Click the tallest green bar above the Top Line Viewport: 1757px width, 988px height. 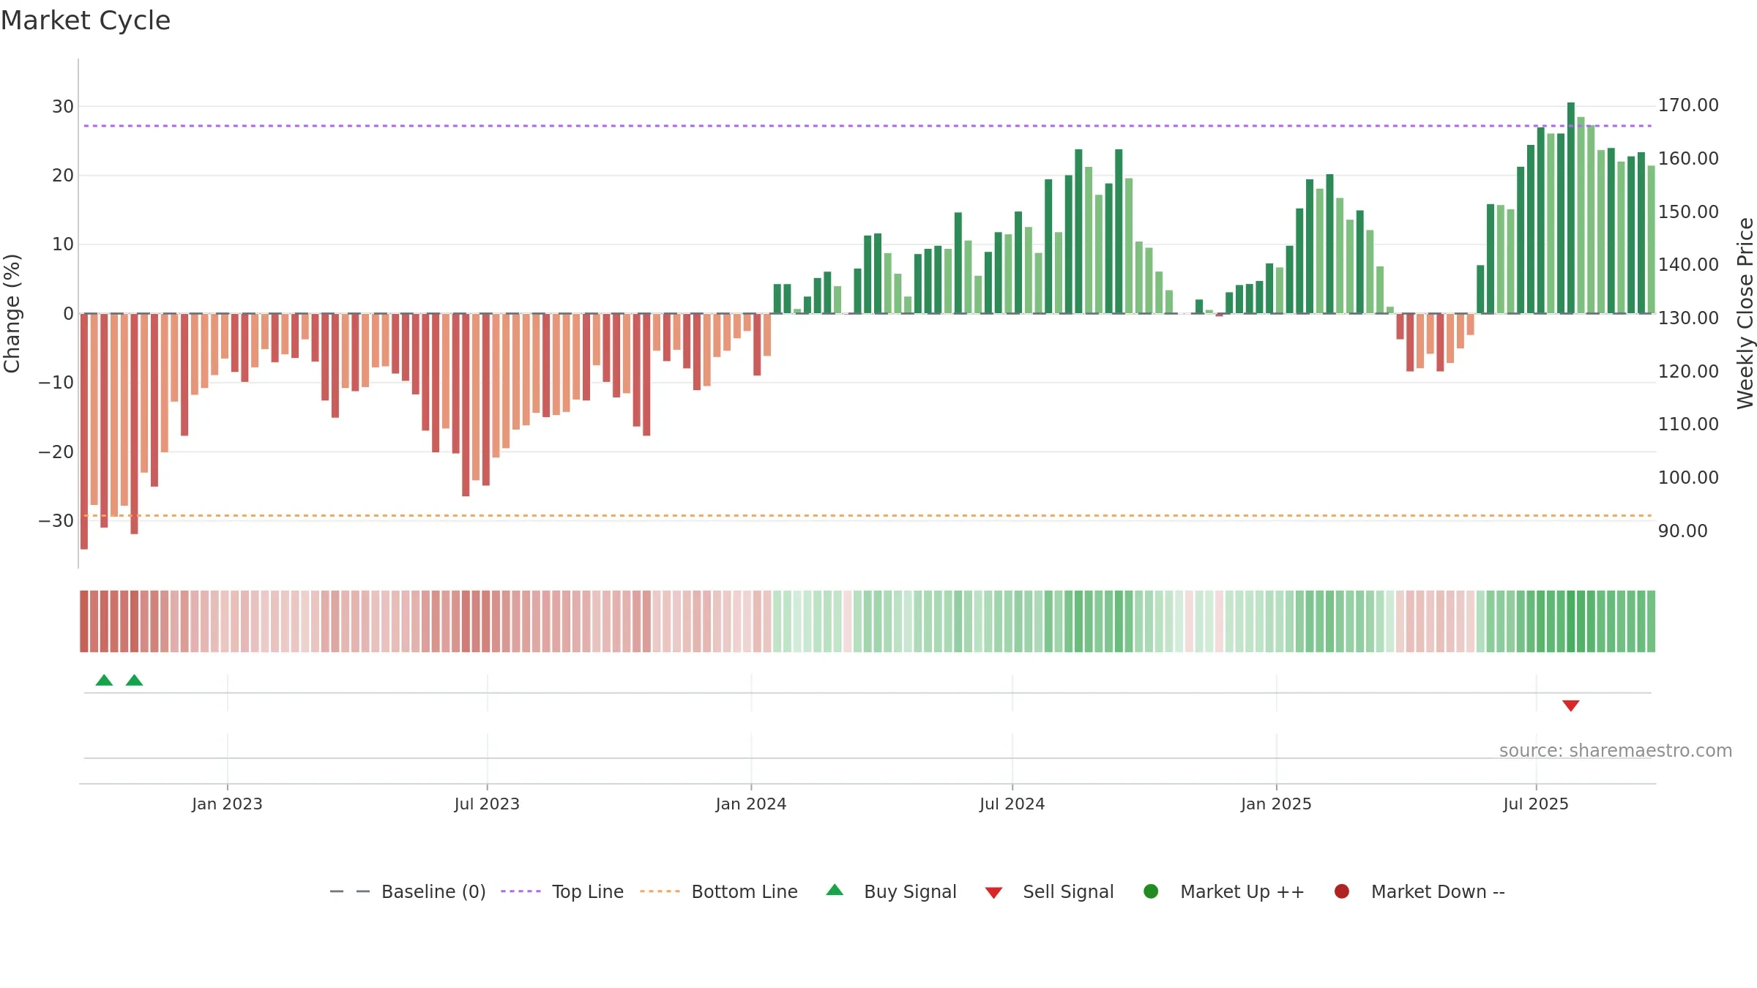coord(1570,208)
